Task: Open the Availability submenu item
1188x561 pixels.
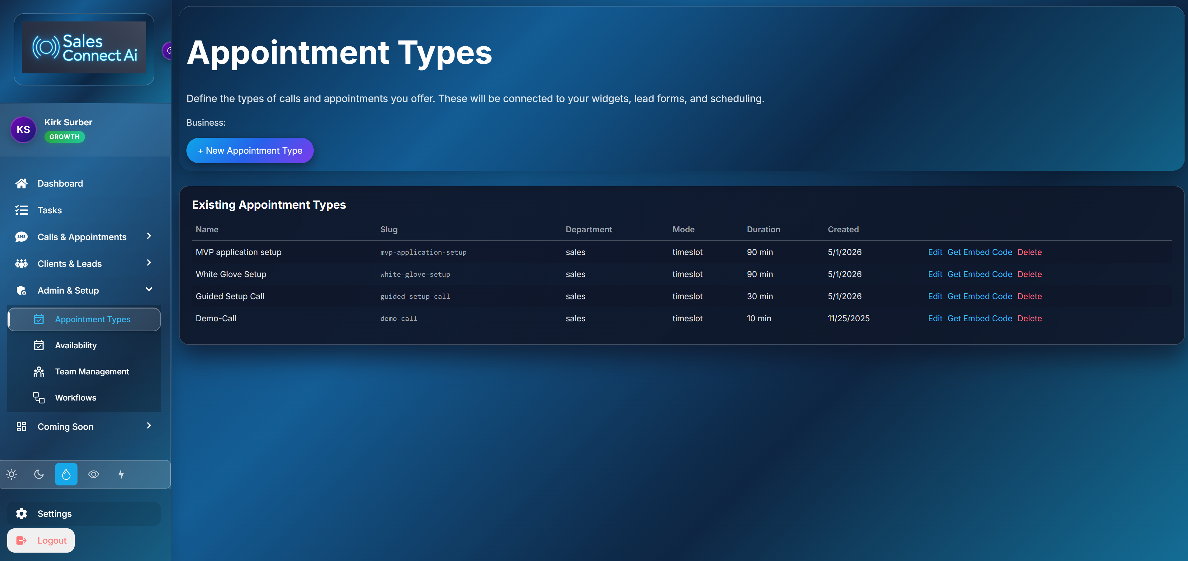Action: click(x=84, y=345)
